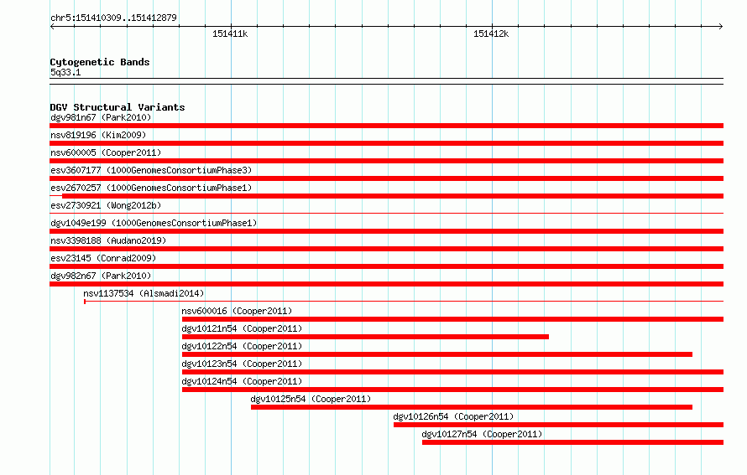The width and height of the screenshot is (747, 475).
Task: Click the 151412k ruler tick label
Action: point(491,34)
